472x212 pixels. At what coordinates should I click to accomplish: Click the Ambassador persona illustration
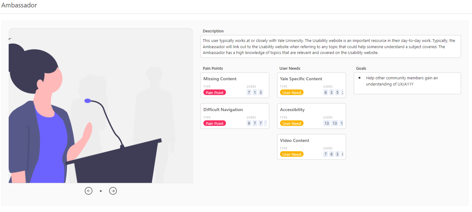tap(100, 106)
